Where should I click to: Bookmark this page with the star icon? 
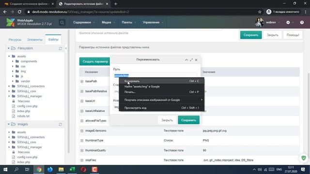pos(260,12)
